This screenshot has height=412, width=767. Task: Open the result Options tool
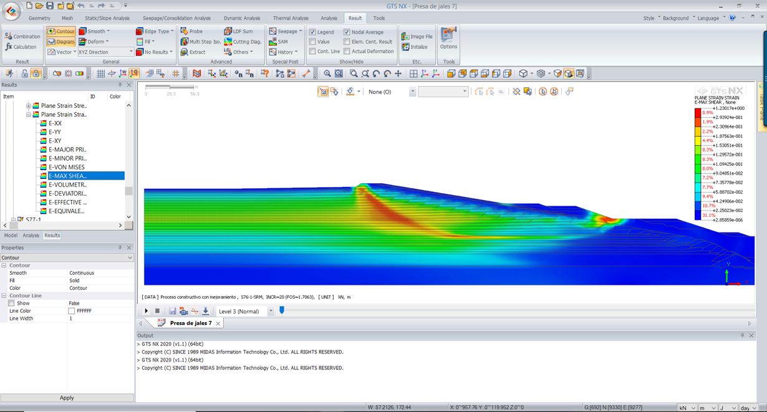(x=448, y=39)
